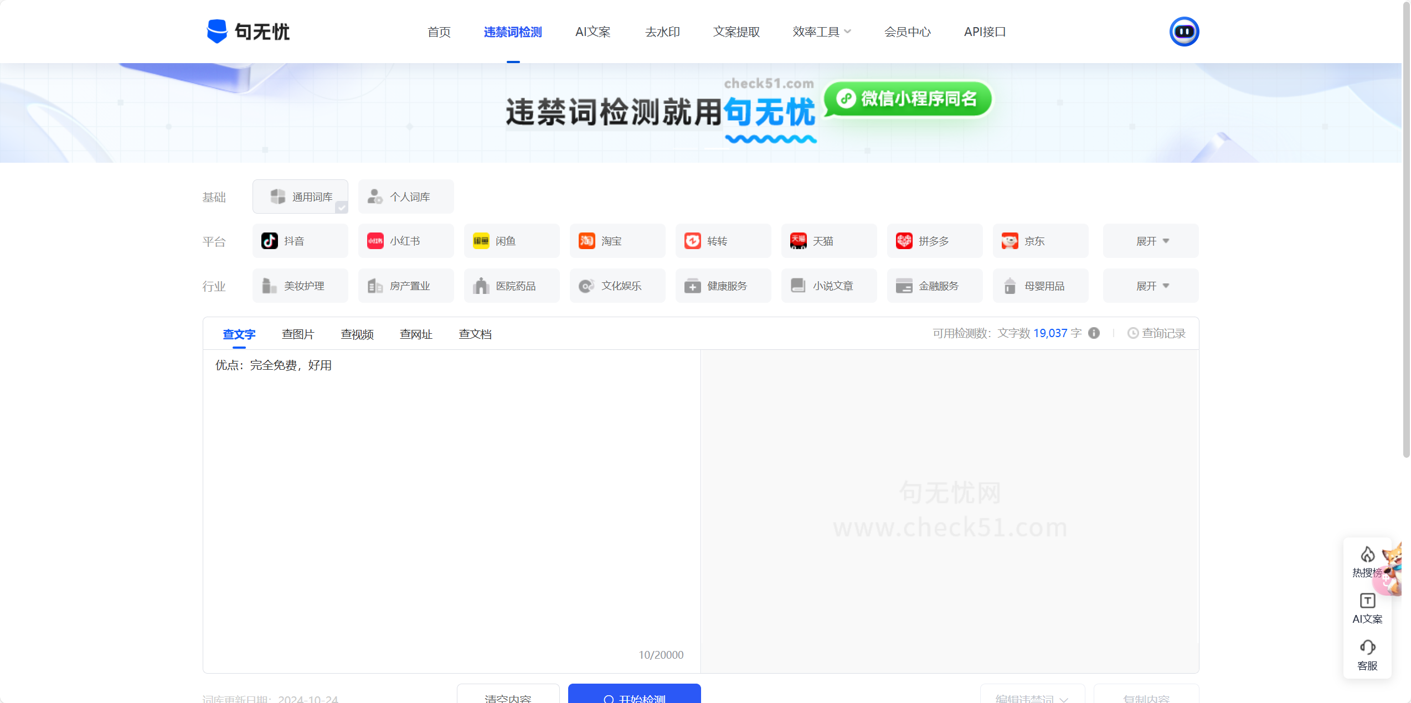The height and width of the screenshot is (703, 1411).
Task: Click inside the text input area
Action: 451,498
